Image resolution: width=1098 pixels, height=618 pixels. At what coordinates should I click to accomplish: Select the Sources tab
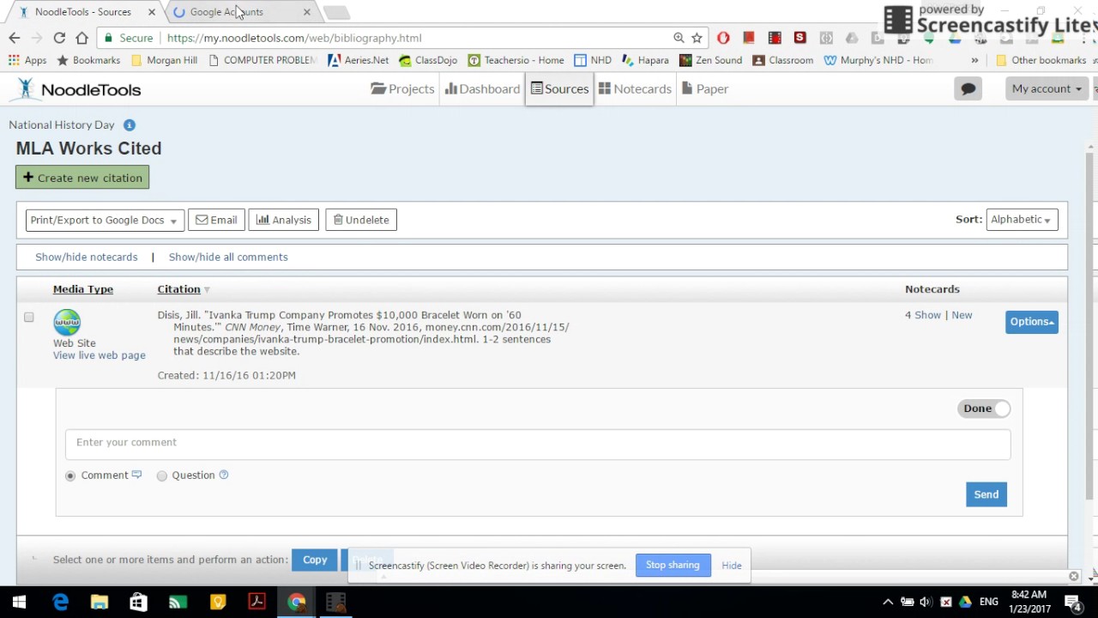click(x=558, y=88)
